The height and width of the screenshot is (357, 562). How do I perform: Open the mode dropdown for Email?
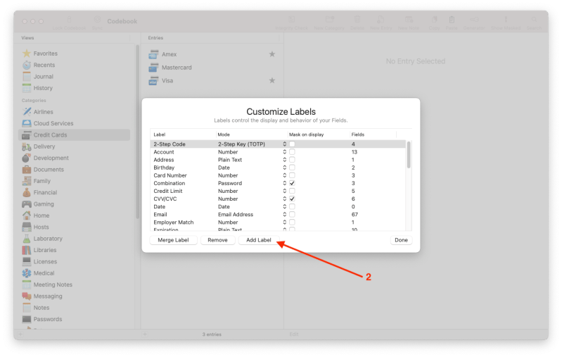click(285, 215)
